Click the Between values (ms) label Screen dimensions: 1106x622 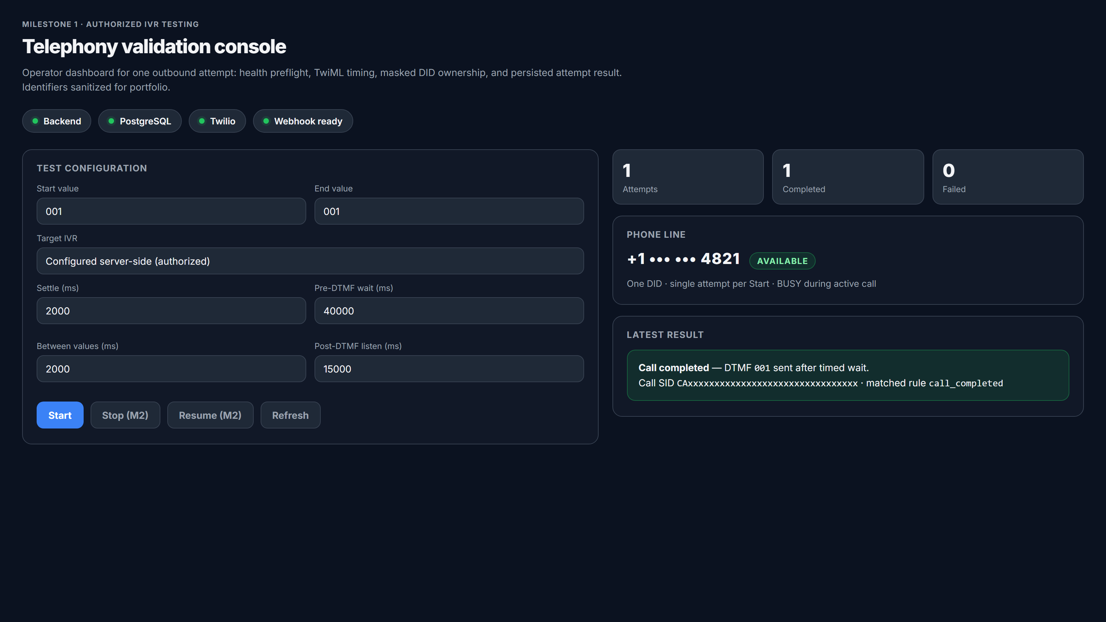[77, 346]
